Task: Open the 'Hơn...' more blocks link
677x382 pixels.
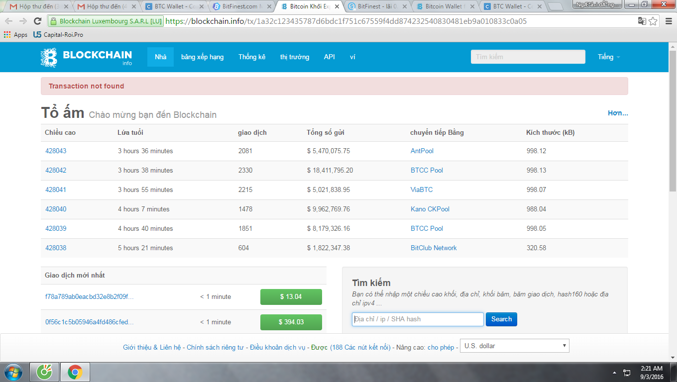Action: click(x=618, y=113)
